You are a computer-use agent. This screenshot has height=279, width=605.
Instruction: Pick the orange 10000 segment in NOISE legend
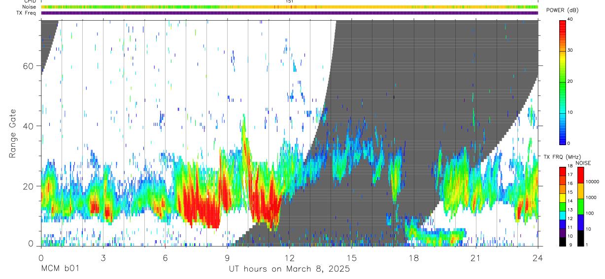click(581, 190)
